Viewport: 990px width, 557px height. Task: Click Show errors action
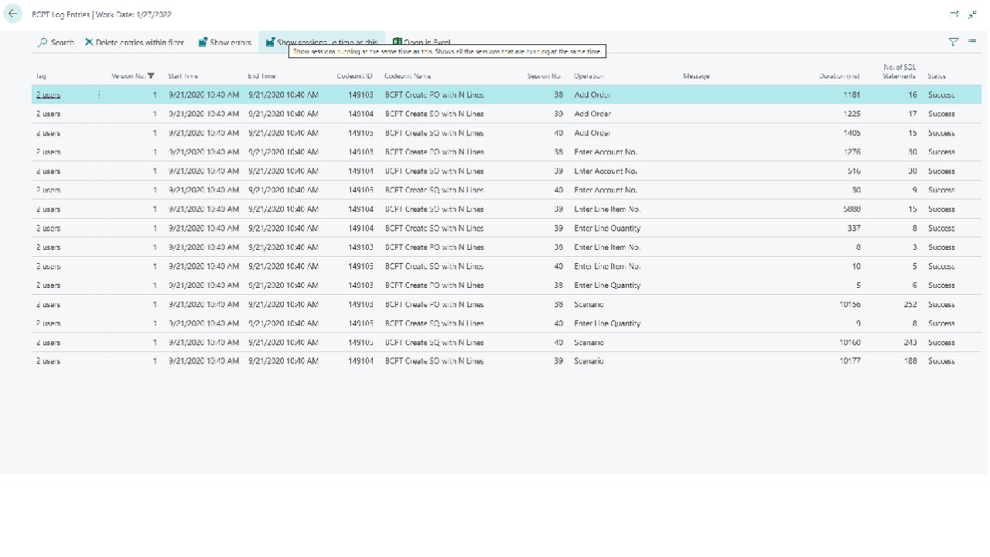pos(224,43)
